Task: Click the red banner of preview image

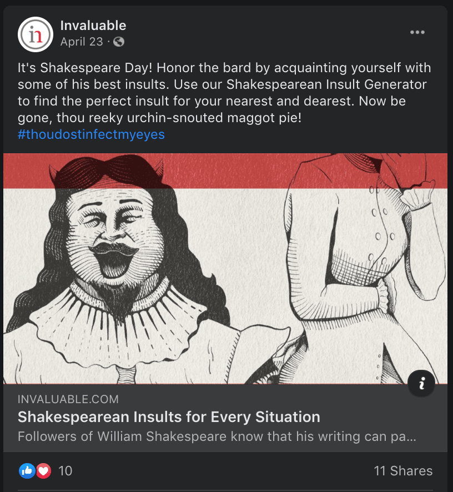Action: tap(225, 170)
